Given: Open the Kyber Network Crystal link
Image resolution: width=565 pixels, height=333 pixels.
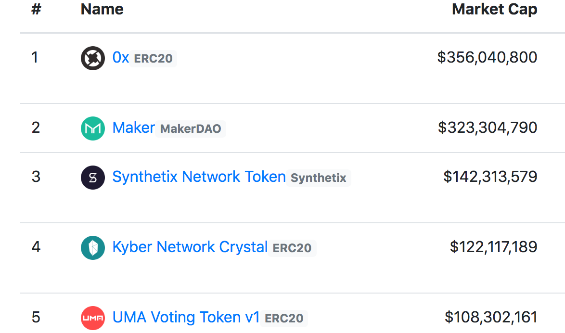Looking at the screenshot, I should [x=190, y=247].
